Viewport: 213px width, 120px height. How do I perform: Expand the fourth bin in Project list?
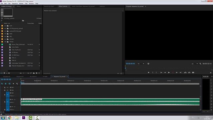point(5,34)
